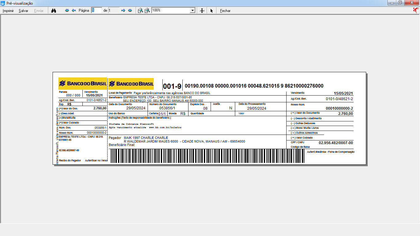This screenshot has height=236, width=420.
Task: Open the binoculars search tool
Action: [54, 10]
